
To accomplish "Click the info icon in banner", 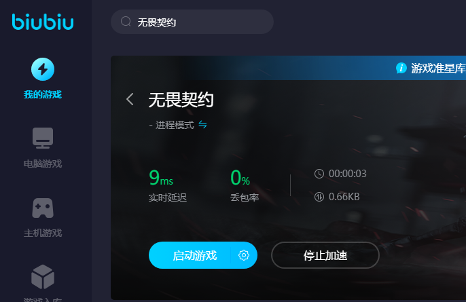I will pyautogui.click(x=401, y=68).
